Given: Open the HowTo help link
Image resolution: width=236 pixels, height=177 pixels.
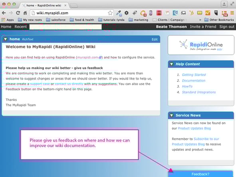Looking at the screenshot, I should tap(187, 86).
